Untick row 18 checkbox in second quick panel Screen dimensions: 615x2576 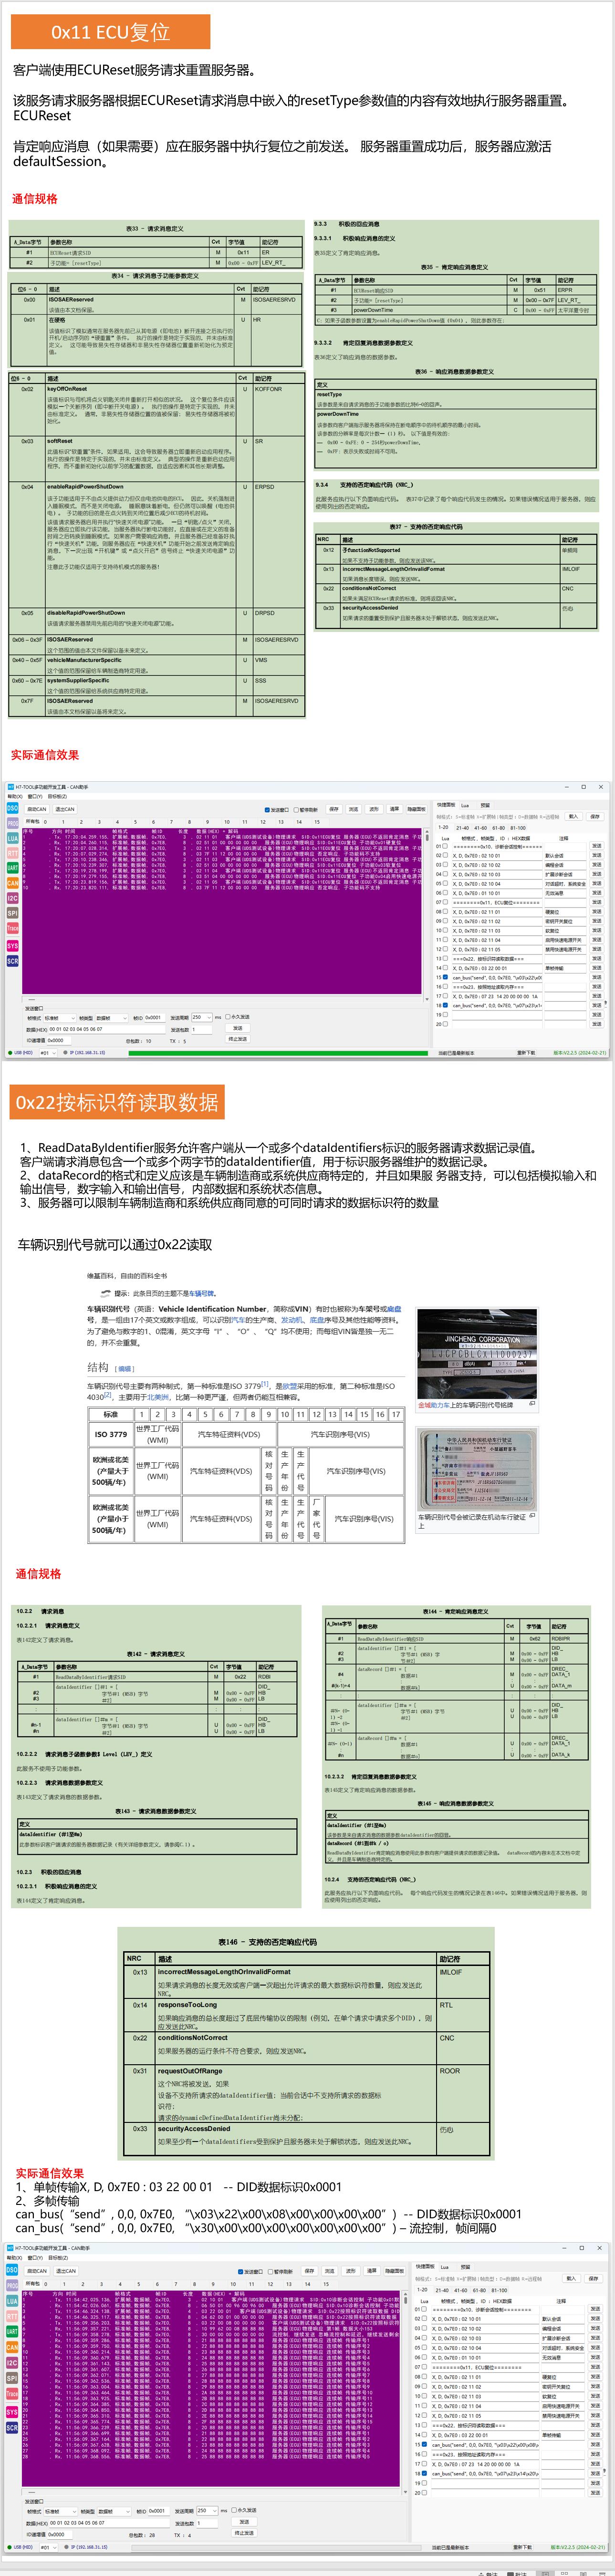click(x=424, y=2474)
